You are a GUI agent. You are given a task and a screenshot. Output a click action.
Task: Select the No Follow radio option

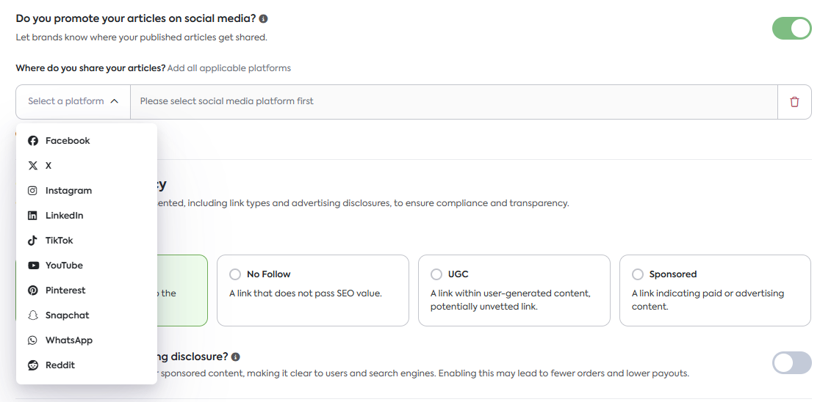coord(235,274)
